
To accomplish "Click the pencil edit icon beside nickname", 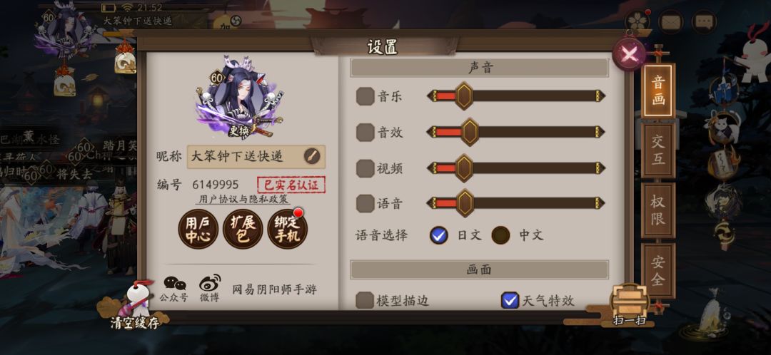I will pos(312,157).
